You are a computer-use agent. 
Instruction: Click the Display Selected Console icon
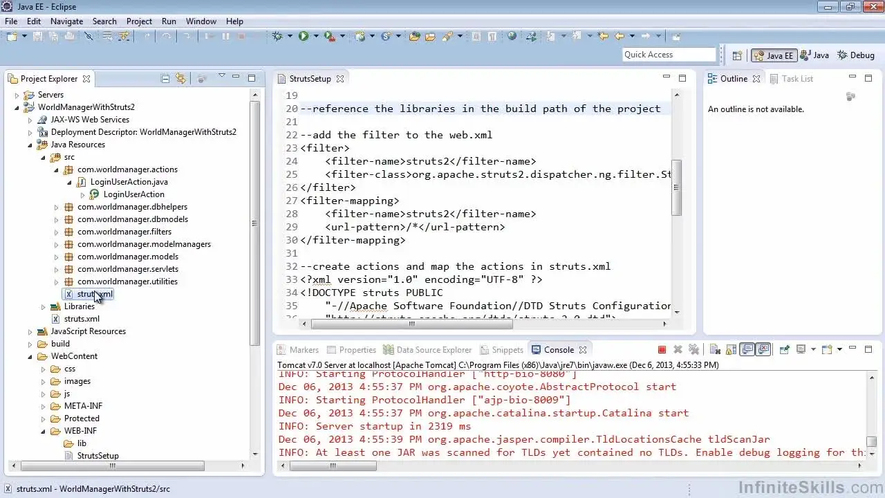point(801,350)
